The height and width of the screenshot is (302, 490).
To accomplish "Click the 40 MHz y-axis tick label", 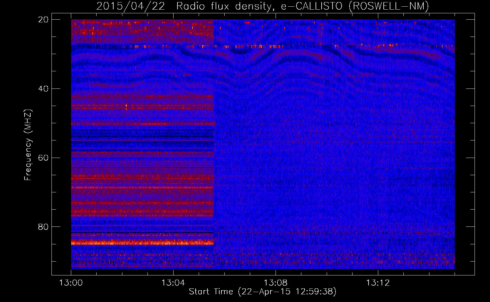I will pos(43,89).
